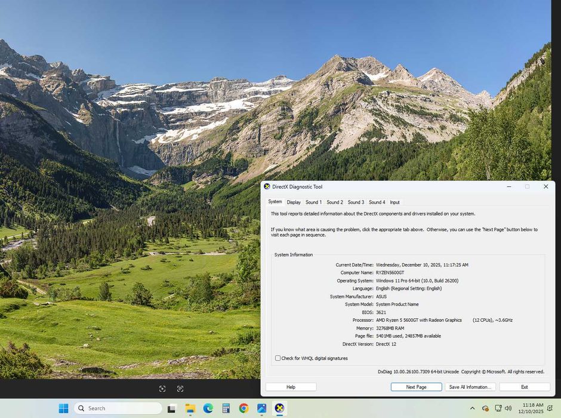The width and height of the screenshot is (561, 418).
Task: Click the BIOS value 3621
Action: (381, 312)
